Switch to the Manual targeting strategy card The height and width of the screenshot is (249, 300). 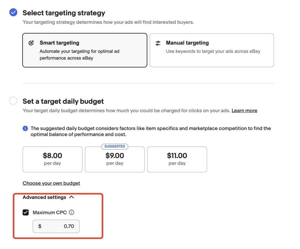click(212, 50)
